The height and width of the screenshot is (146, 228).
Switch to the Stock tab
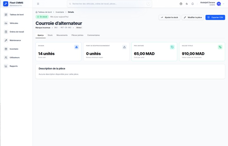50,35
